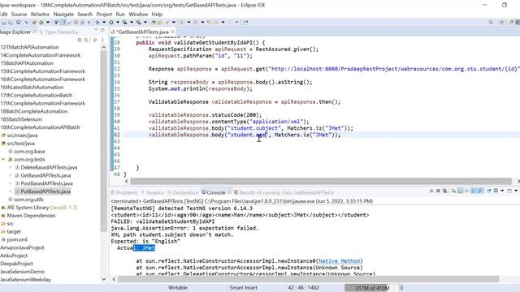Click the Display Selected Console monitor icon

pyautogui.click(x=496, y=191)
